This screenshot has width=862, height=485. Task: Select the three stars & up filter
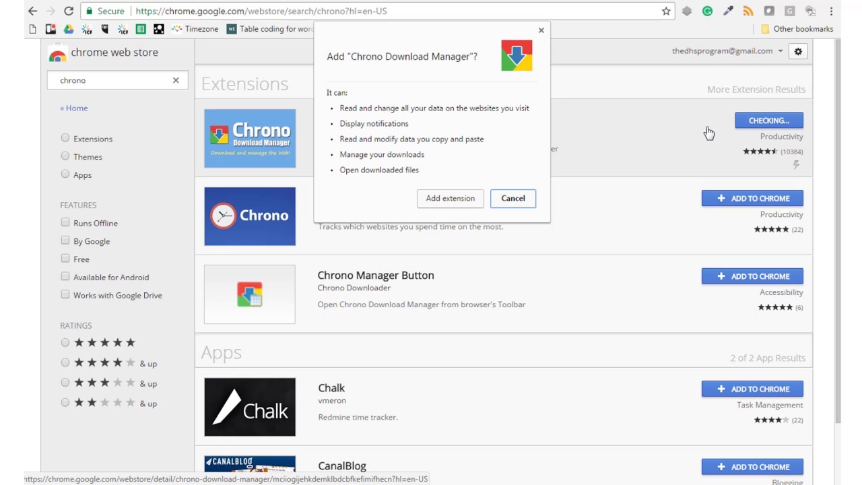pyautogui.click(x=65, y=383)
